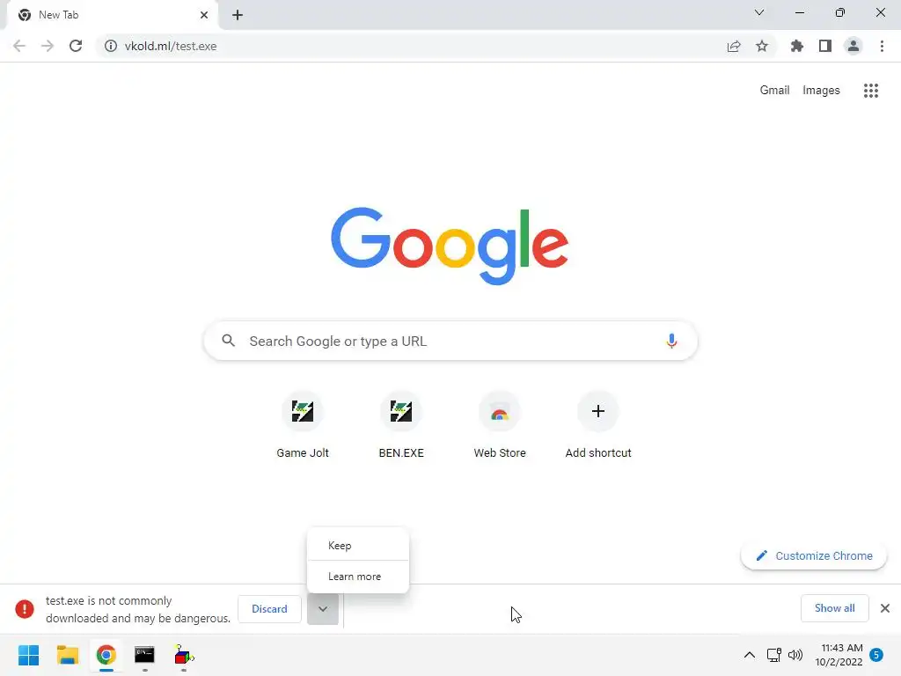Open the network status tray icon
901x676 pixels.
(x=773, y=655)
